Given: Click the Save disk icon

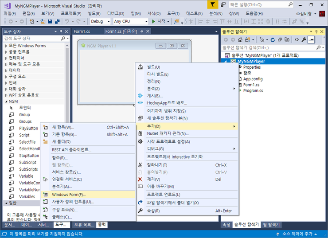Looking at the screenshot, I should 50,21.
